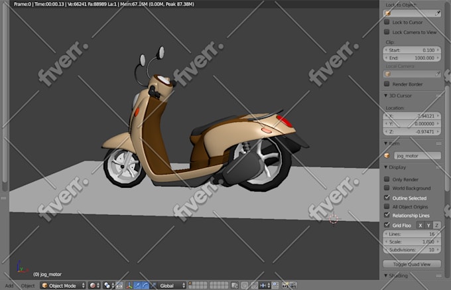Select the translate manipulator arrow icon
The width and height of the screenshot is (451, 290).
pyautogui.click(x=137, y=285)
